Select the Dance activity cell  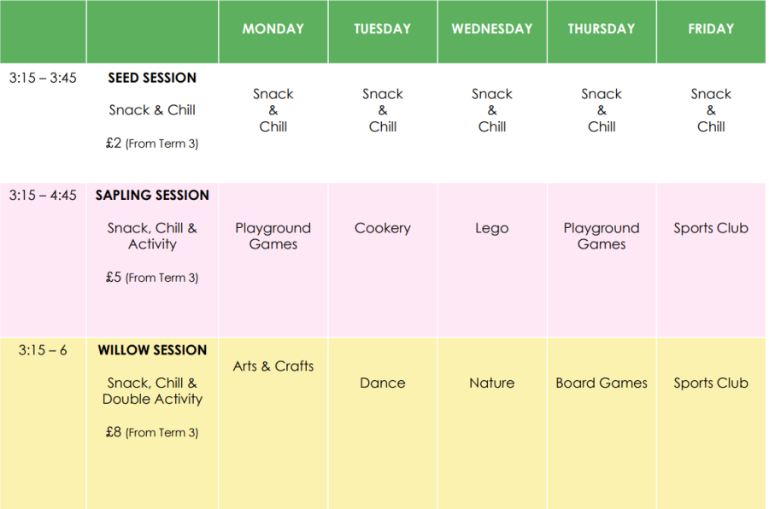(382, 383)
